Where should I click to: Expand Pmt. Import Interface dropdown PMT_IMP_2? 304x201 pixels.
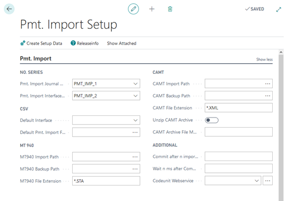(135, 96)
